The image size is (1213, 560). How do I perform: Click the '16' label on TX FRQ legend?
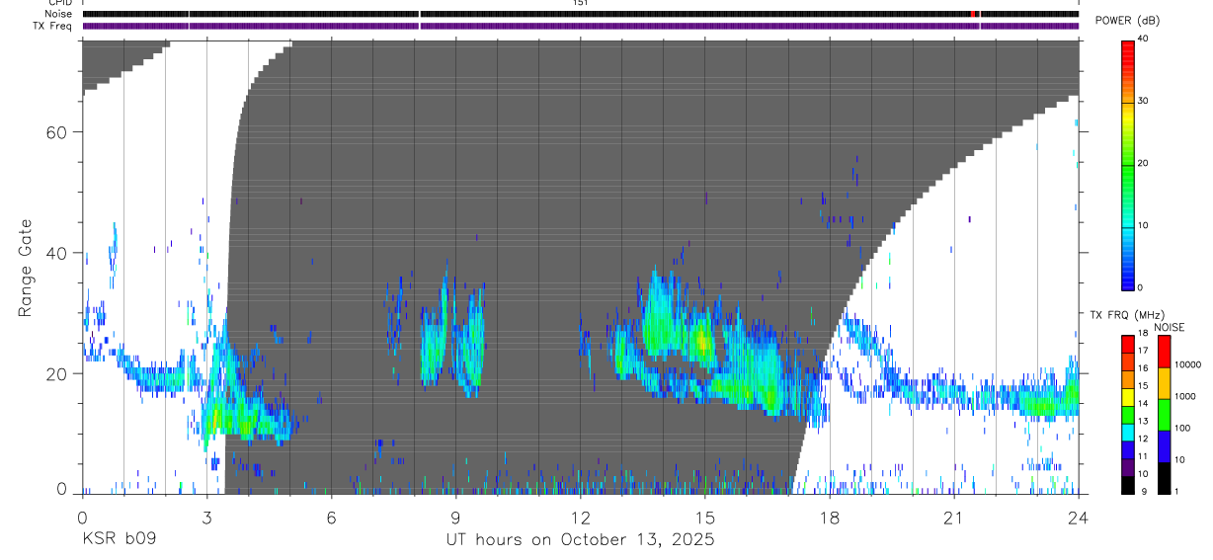(x=1144, y=368)
